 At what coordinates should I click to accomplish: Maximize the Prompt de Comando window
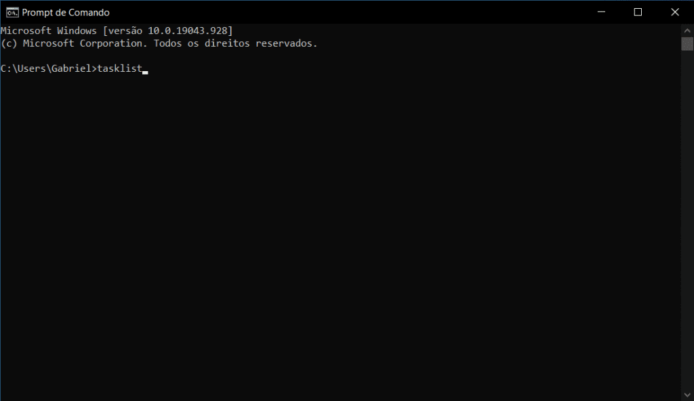tap(638, 12)
